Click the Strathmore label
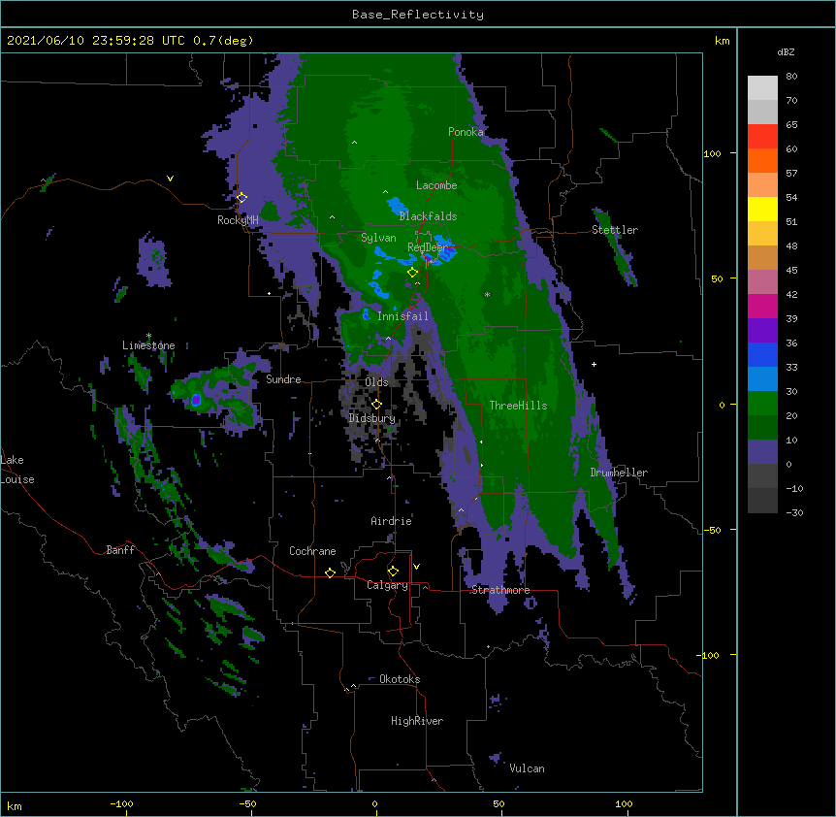Image resolution: width=836 pixels, height=817 pixels. (x=500, y=590)
